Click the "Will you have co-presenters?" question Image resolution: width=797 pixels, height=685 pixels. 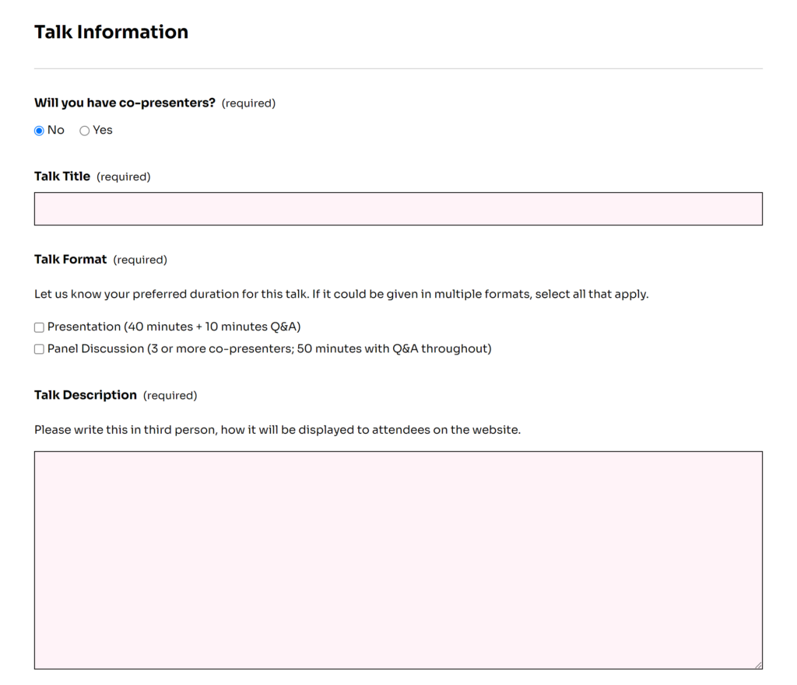(125, 103)
